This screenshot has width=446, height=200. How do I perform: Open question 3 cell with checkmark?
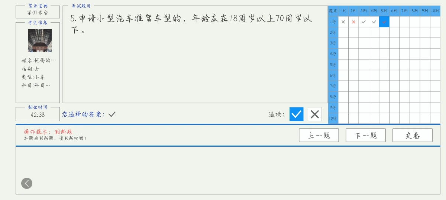coord(363,22)
